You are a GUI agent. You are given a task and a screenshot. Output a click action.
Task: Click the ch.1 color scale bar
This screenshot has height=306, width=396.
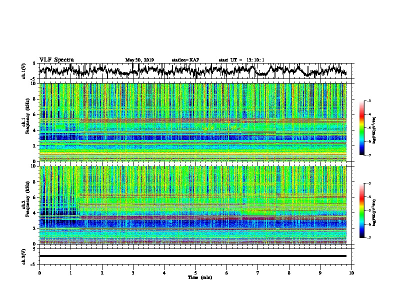pyautogui.click(x=361, y=128)
